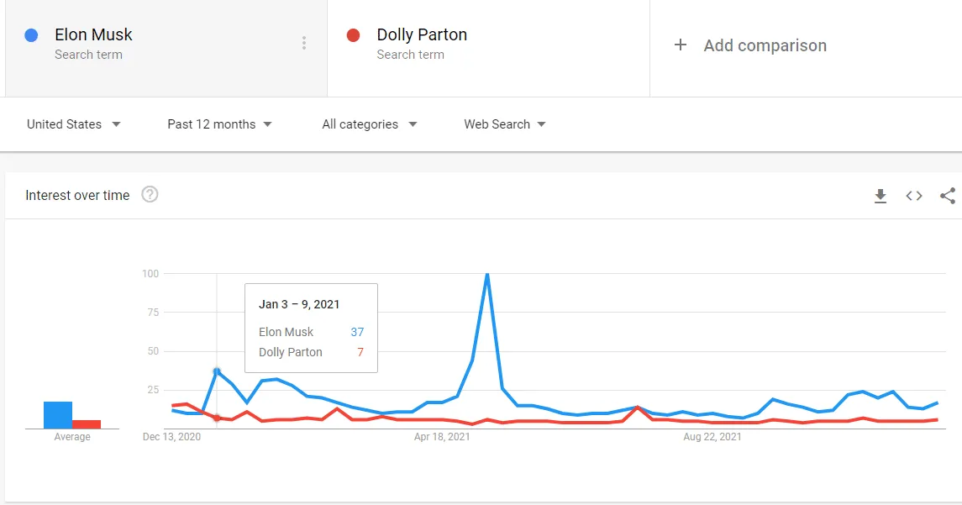This screenshot has width=962, height=505.
Task: Select the Elon Musk search term
Action: [93, 35]
